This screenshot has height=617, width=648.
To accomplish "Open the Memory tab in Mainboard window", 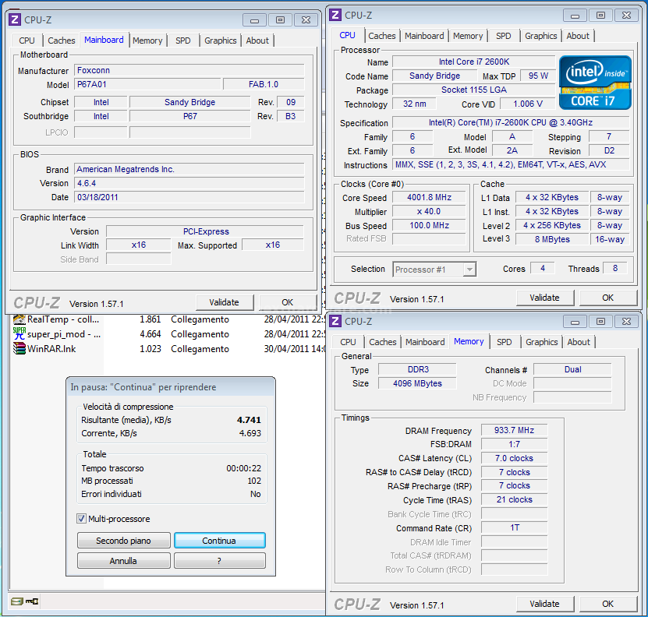I will [x=147, y=41].
